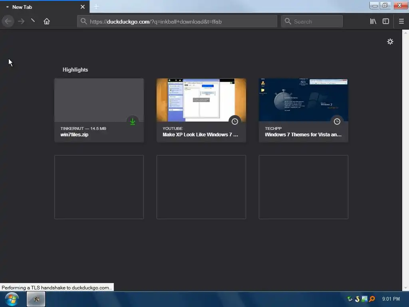Select the New Tab tab
This screenshot has width=409, height=307.
45,7
